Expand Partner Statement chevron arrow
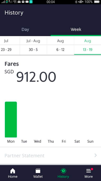The width and height of the screenshot is (101, 181). 96,155
